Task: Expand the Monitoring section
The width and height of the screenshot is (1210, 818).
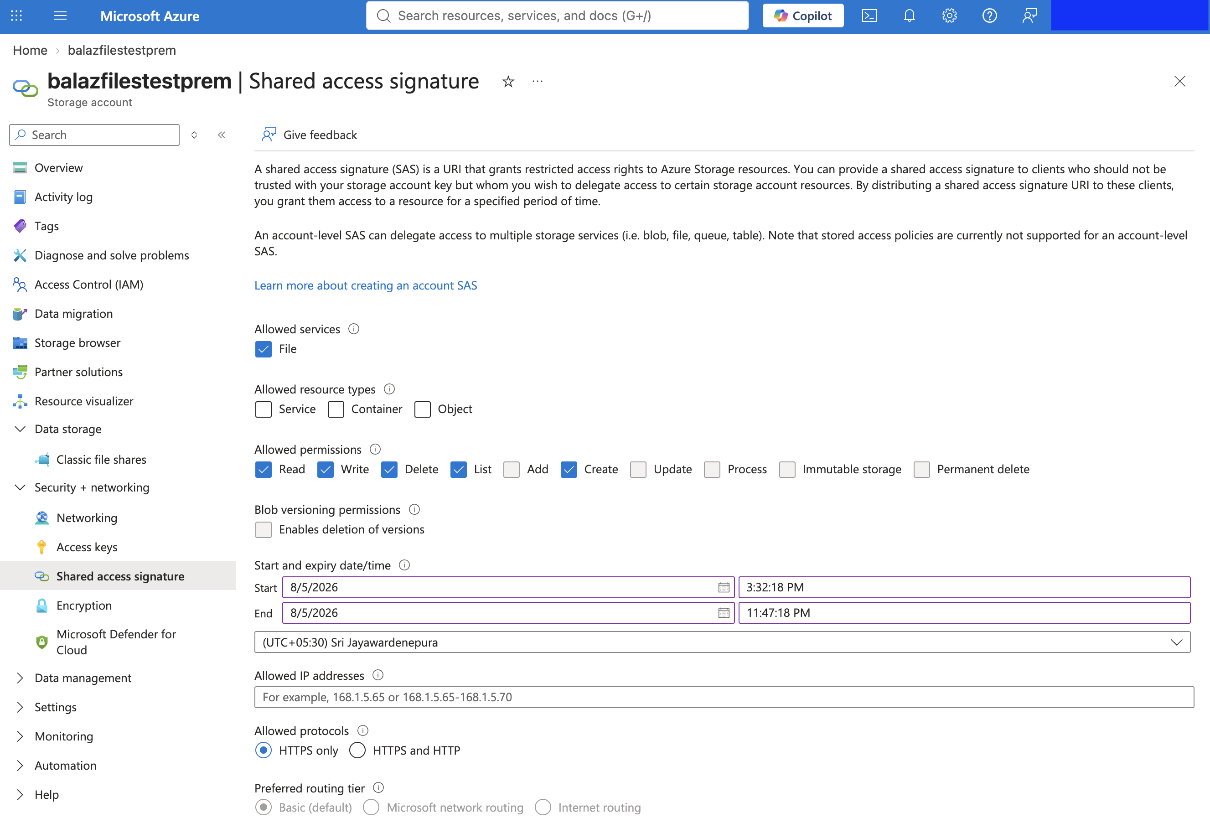Action: 20,736
